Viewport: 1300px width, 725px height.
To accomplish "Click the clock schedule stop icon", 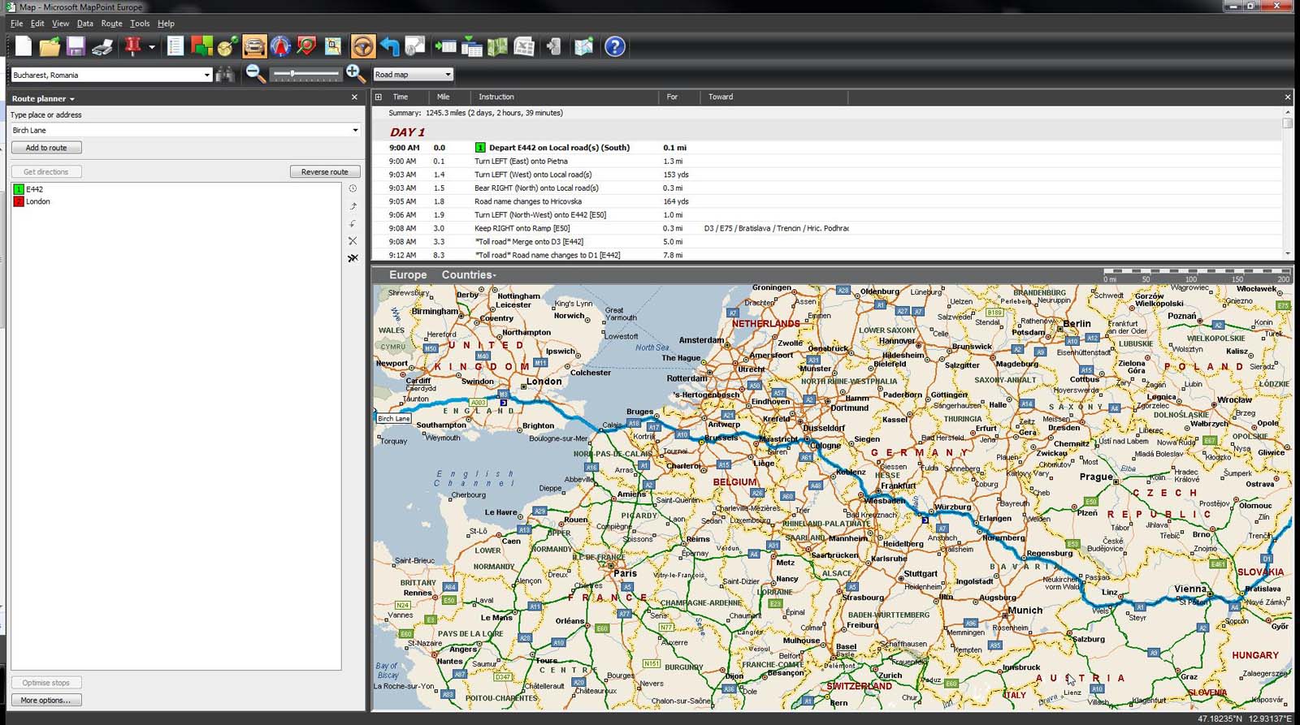I will point(353,188).
